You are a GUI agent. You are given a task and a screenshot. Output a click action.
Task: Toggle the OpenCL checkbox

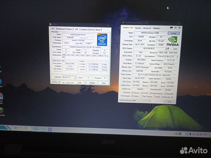(x=133, y=93)
